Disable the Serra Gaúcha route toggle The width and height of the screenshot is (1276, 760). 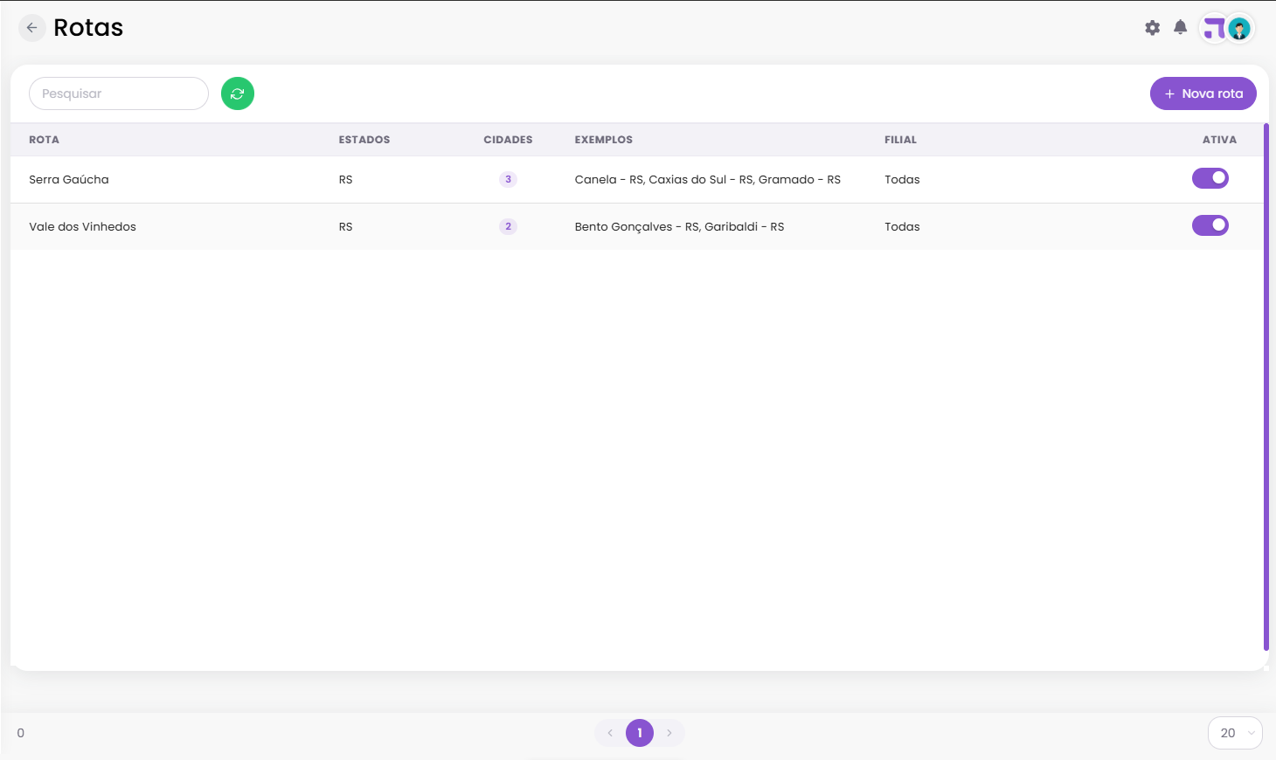click(1210, 178)
